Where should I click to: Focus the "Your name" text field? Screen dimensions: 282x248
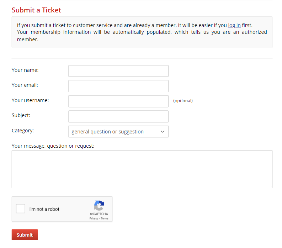118,71
